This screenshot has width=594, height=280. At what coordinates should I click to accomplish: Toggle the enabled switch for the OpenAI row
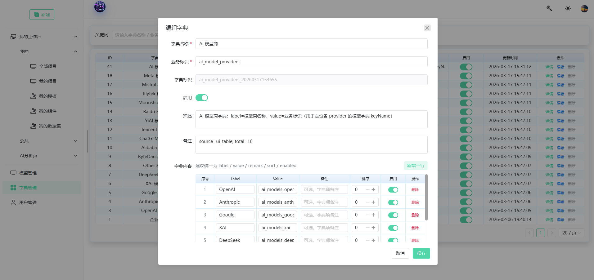393,190
